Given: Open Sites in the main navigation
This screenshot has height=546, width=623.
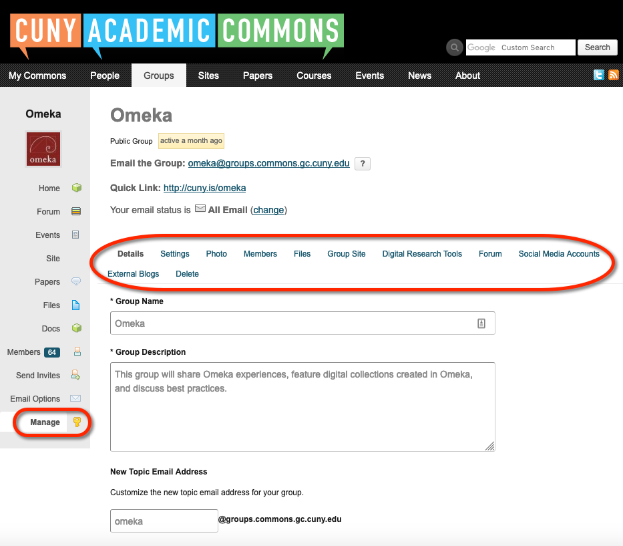Looking at the screenshot, I should click(208, 76).
